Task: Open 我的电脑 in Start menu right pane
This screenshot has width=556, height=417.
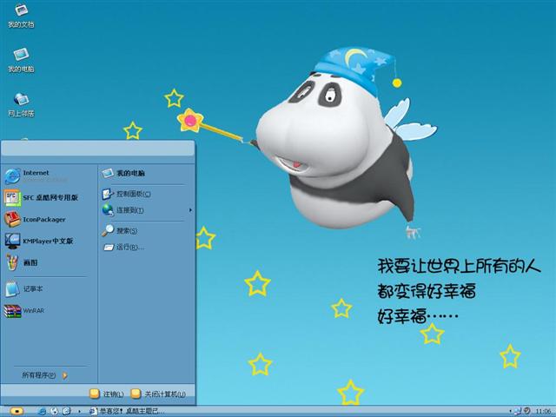Action: point(123,173)
